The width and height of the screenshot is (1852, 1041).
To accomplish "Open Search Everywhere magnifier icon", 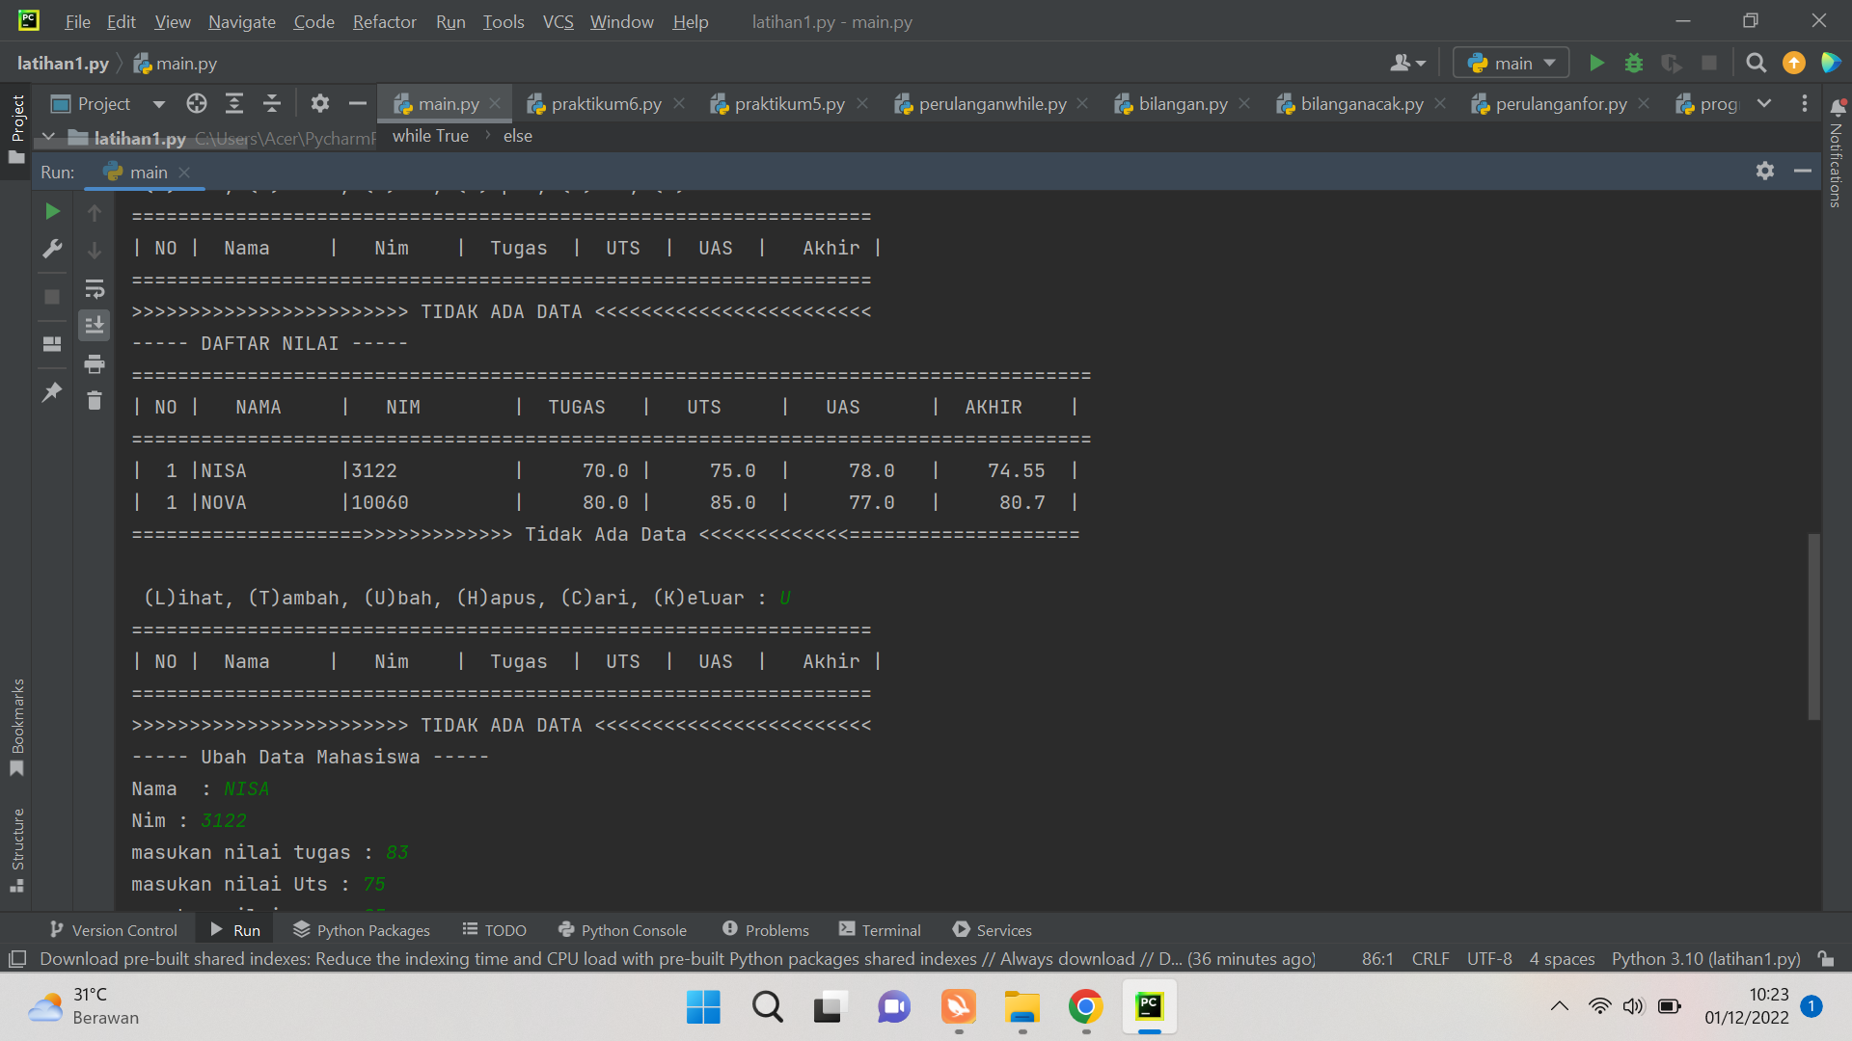I will point(1757,63).
